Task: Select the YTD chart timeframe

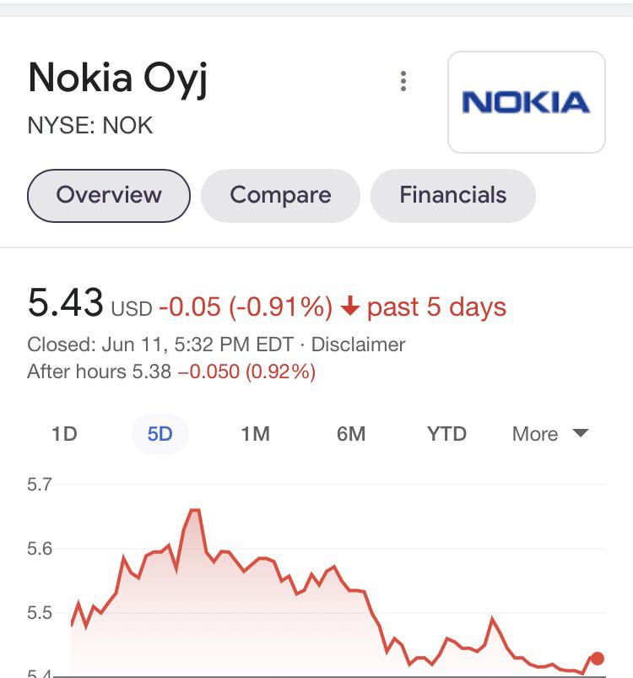Action: click(449, 434)
